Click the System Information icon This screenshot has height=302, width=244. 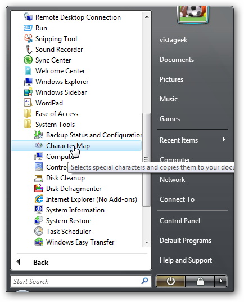(x=39, y=210)
